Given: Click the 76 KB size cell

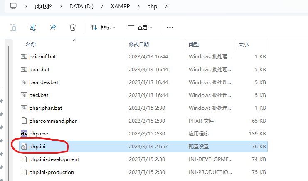Looking at the screenshot, I should [259, 147].
